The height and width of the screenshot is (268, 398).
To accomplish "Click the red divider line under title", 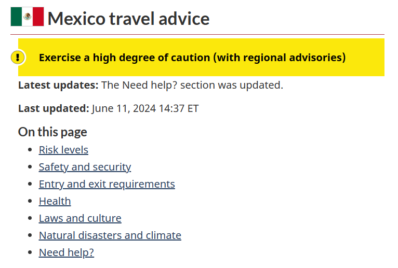I will (x=197, y=34).
